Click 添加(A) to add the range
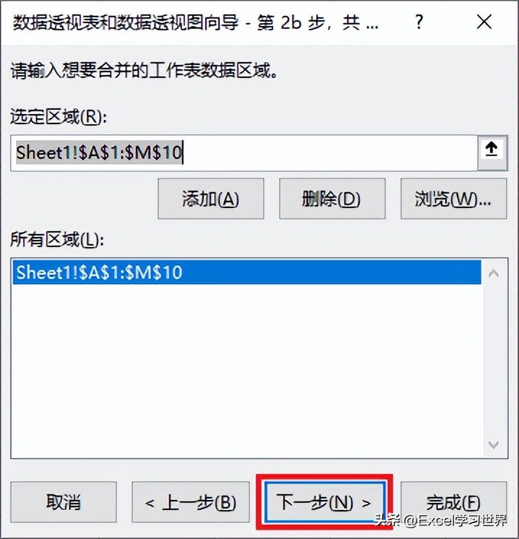519x539 pixels. pyautogui.click(x=211, y=199)
